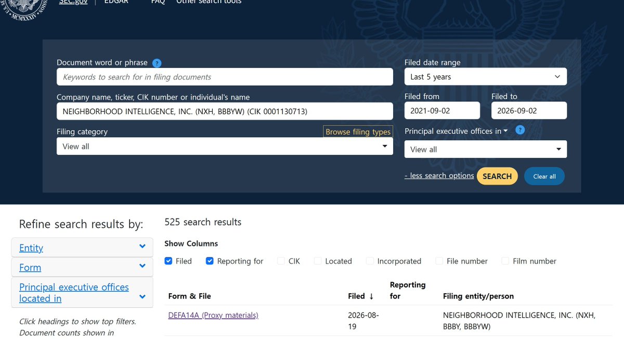Click the Filed to date field
The width and height of the screenshot is (624, 339).
click(x=529, y=111)
